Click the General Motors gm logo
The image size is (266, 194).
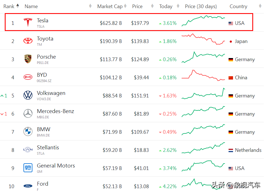tap(28, 167)
